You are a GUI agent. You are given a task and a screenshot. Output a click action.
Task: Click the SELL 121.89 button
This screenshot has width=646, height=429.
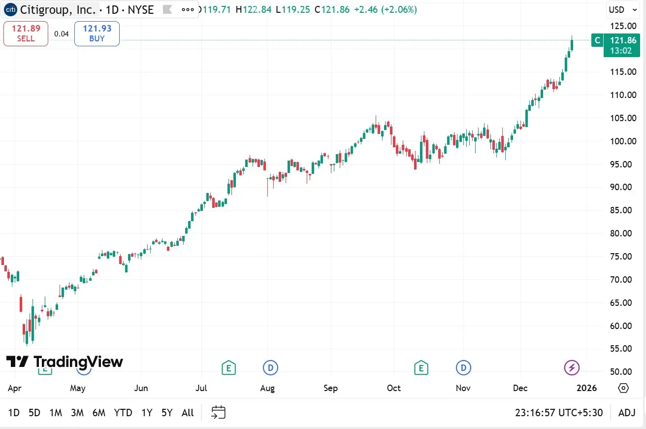(x=25, y=33)
